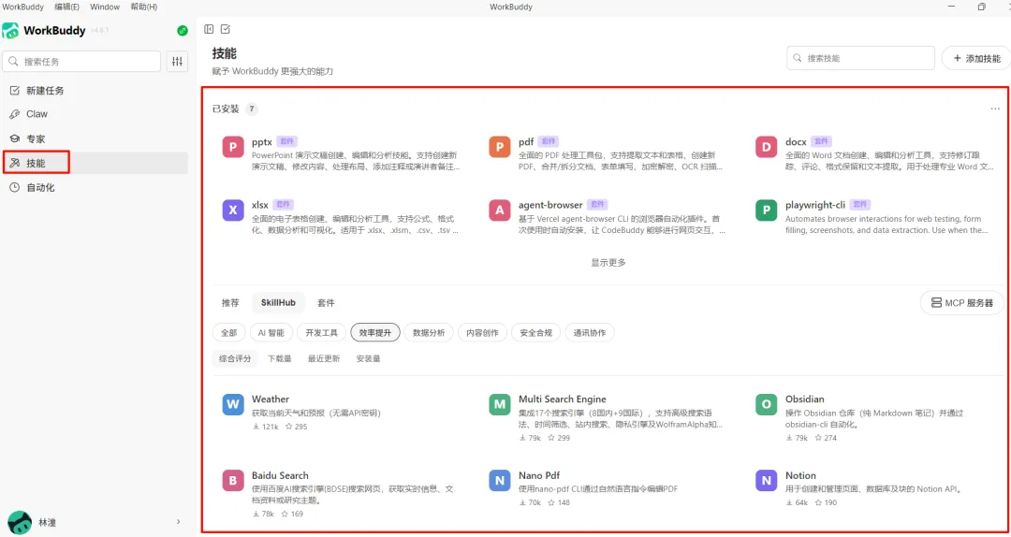Click the task checklist icon beside sidebar toggle
The image size is (1011, 537).
[x=225, y=29]
